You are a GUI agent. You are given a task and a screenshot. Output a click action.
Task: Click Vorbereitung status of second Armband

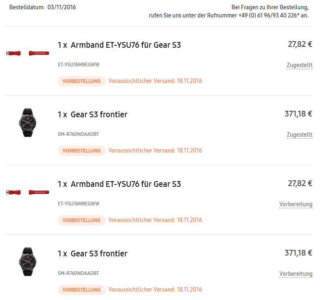(296, 204)
